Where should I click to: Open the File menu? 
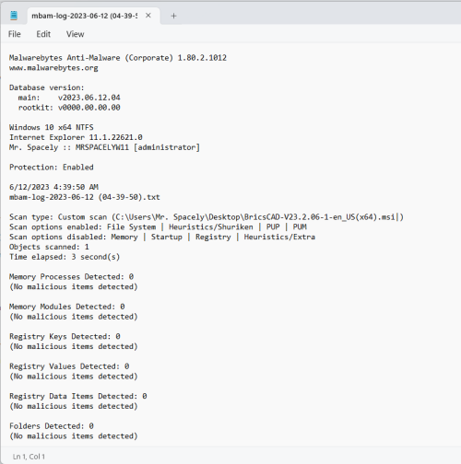(15, 34)
